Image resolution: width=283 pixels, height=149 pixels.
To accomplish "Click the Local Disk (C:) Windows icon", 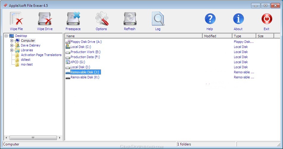I will (68, 47).
